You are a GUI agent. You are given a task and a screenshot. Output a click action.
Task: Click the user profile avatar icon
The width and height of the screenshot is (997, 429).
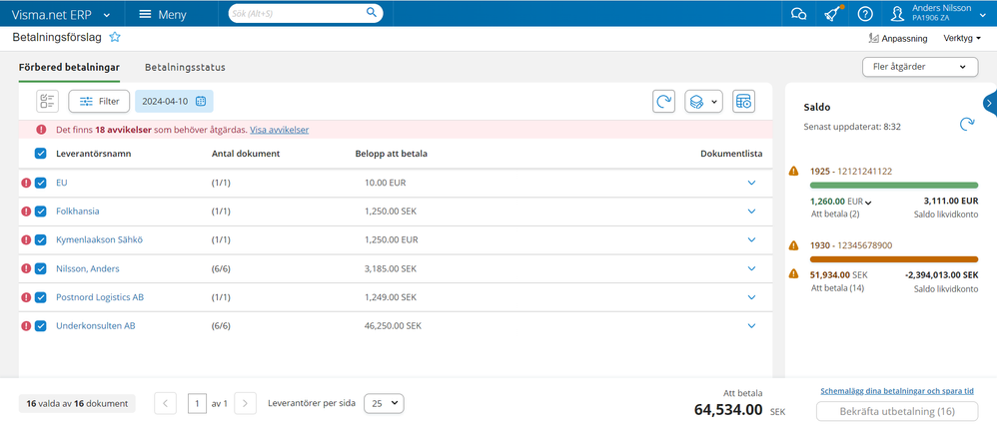(x=897, y=13)
